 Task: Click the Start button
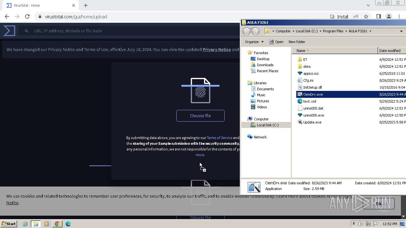click(x=9, y=224)
